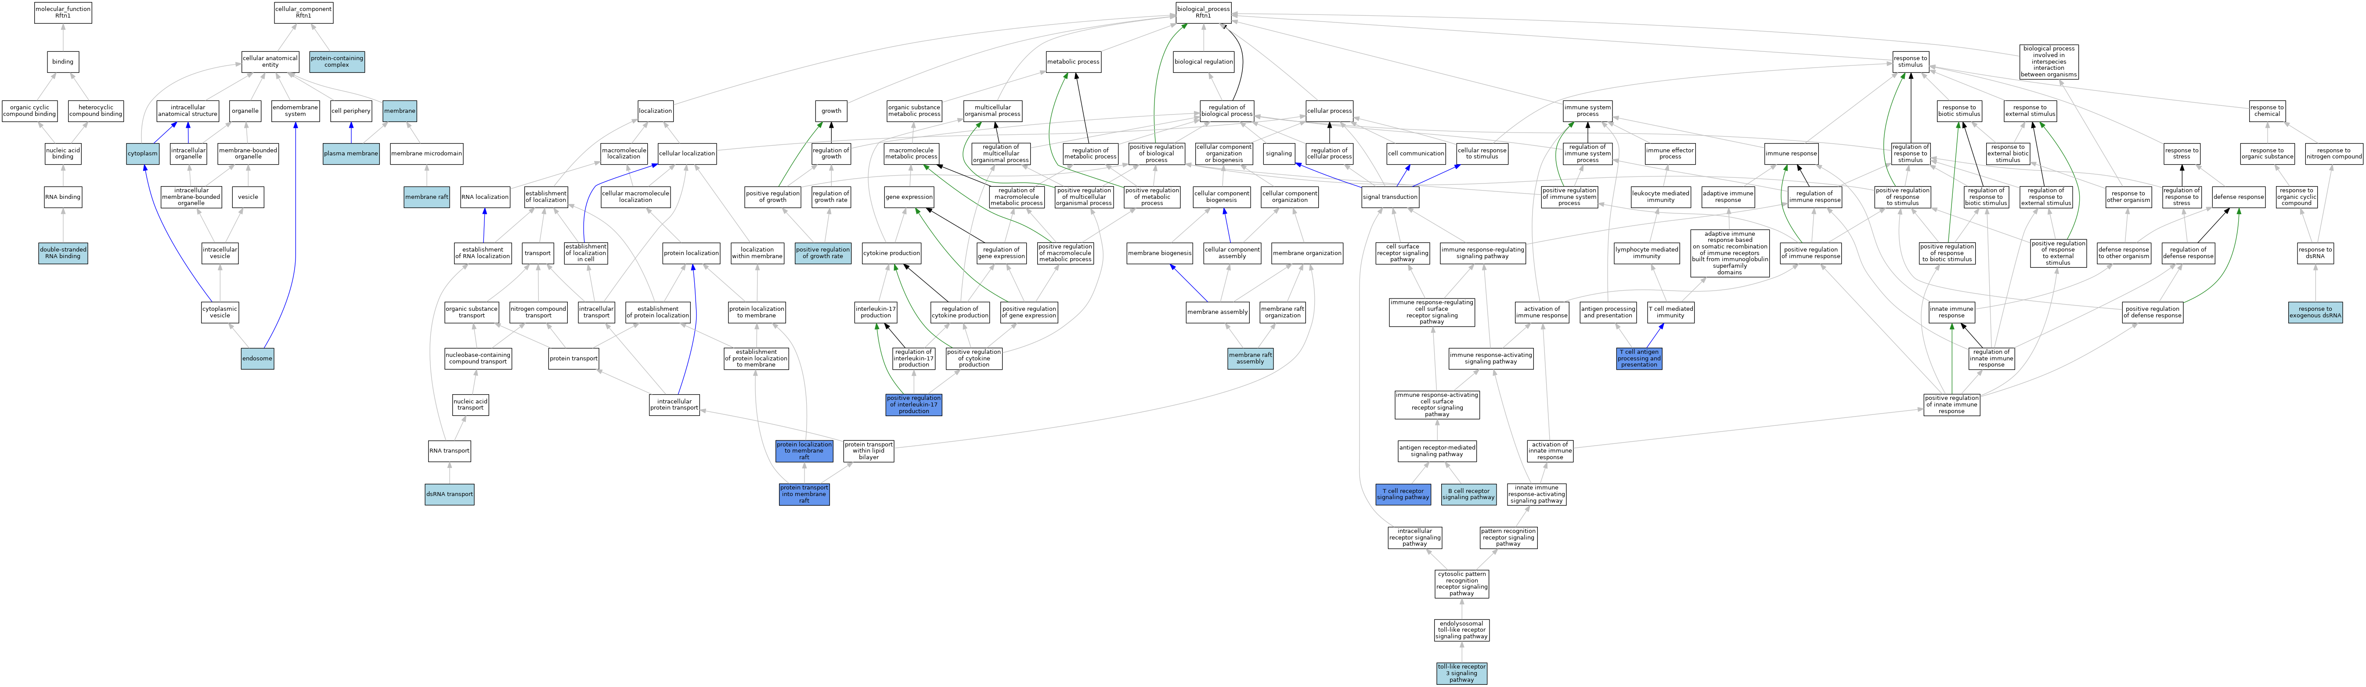Click the 'RNA localization' node
This screenshot has height=687, width=2366.
(485, 197)
